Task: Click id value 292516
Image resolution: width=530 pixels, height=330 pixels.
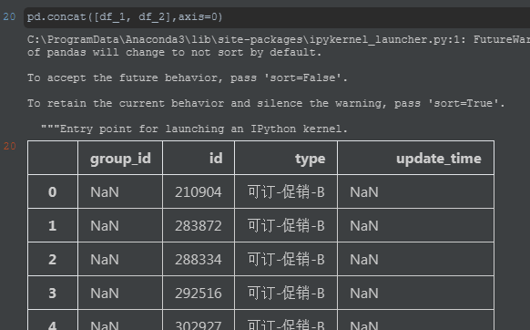Action: [199, 293]
